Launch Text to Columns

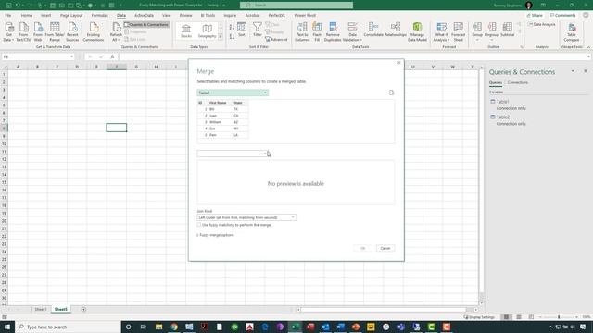[x=302, y=31]
